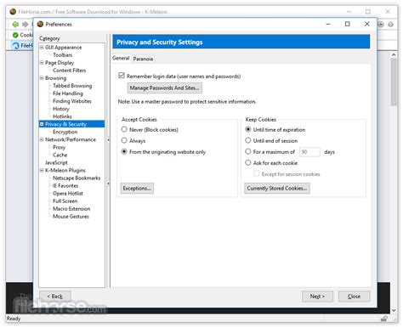Screen dimensions: 403x328
Task: Open Manage Passwords And Sites dialog
Action: pyautogui.click(x=164, y=88)
